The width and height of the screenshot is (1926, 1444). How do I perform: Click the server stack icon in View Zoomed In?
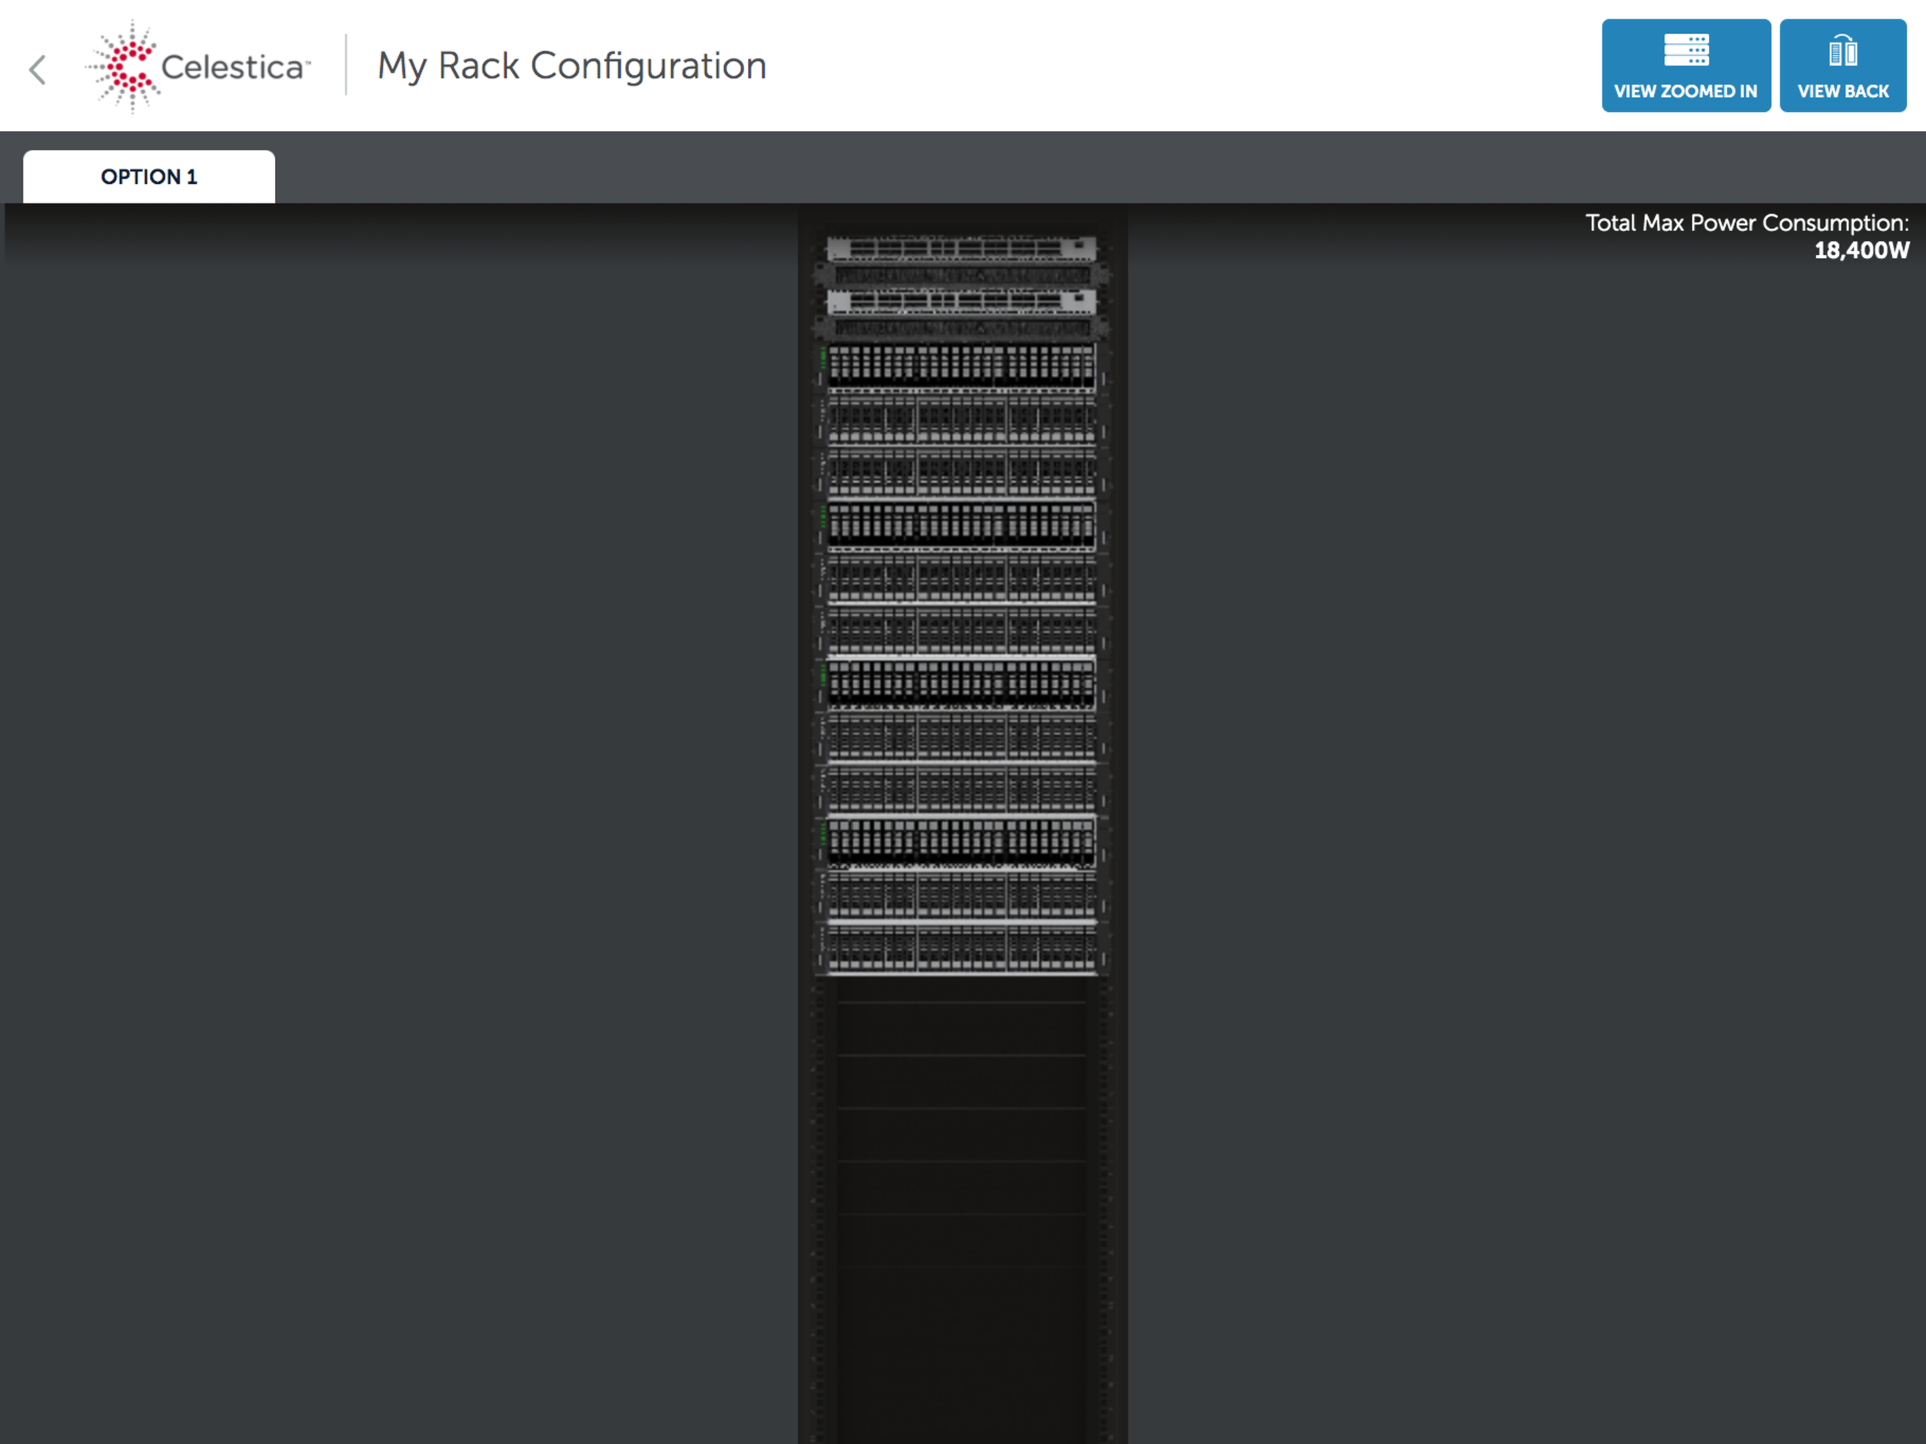1686,51
